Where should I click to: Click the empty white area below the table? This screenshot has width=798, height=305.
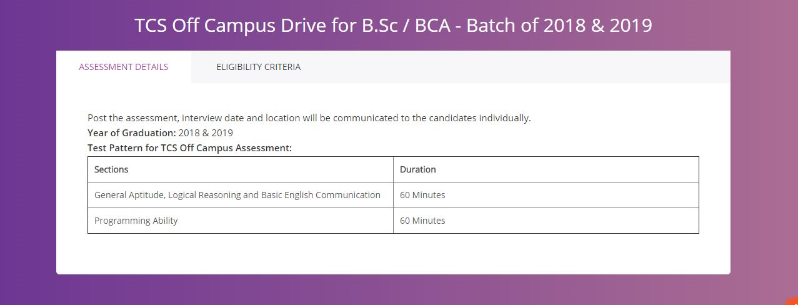[393, 254]
